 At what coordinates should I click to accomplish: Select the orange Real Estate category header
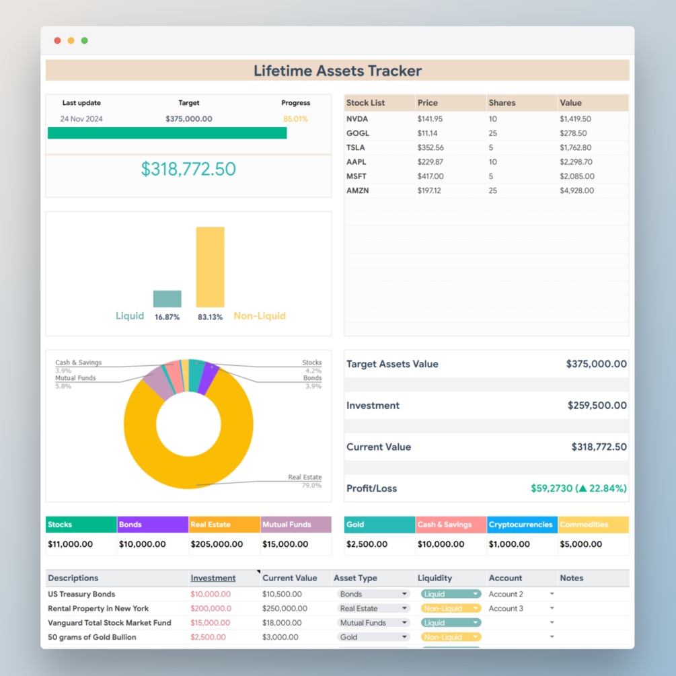click(x=224, y=525)
